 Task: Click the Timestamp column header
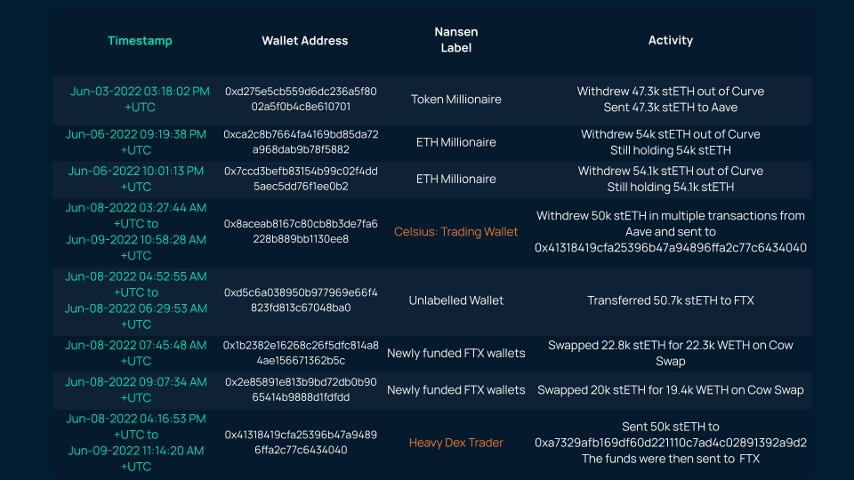[x=140, y=41]
